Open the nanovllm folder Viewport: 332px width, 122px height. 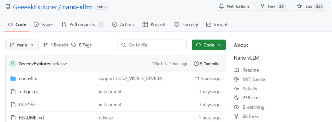(28, 79)
